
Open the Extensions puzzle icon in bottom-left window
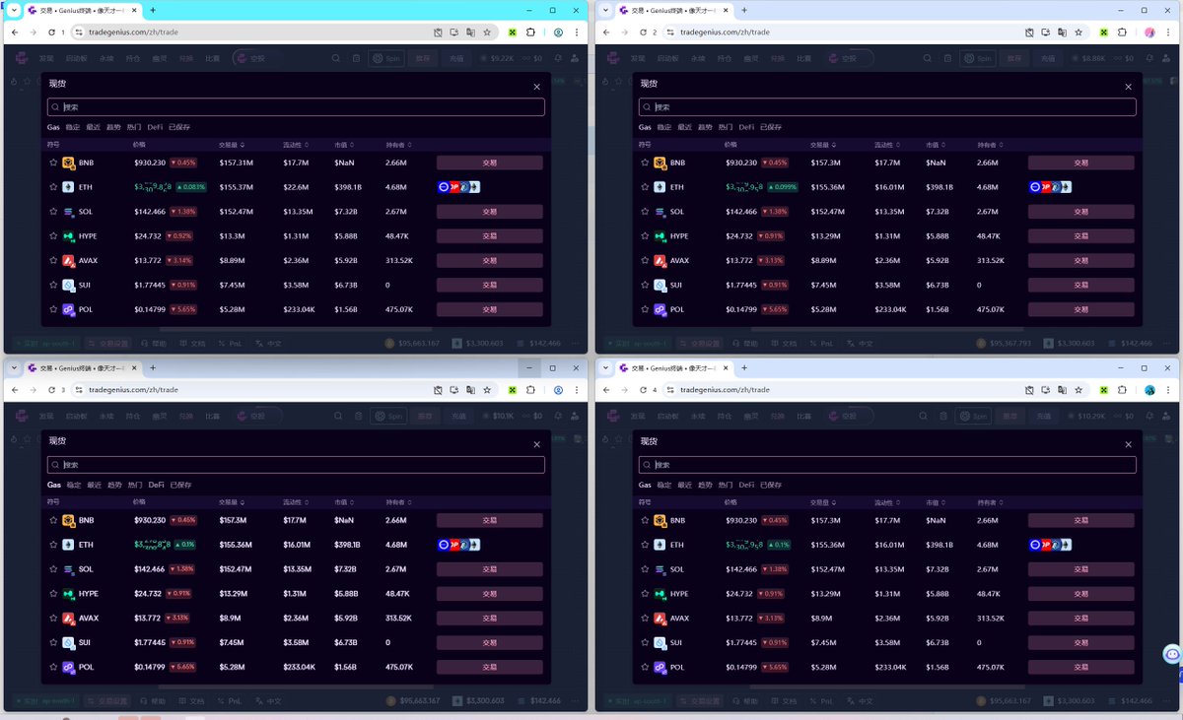point(530,390)
